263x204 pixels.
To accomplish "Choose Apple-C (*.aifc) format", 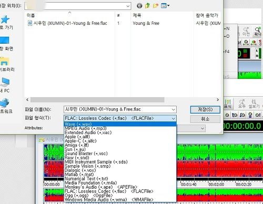I will [x=120, y=141].
